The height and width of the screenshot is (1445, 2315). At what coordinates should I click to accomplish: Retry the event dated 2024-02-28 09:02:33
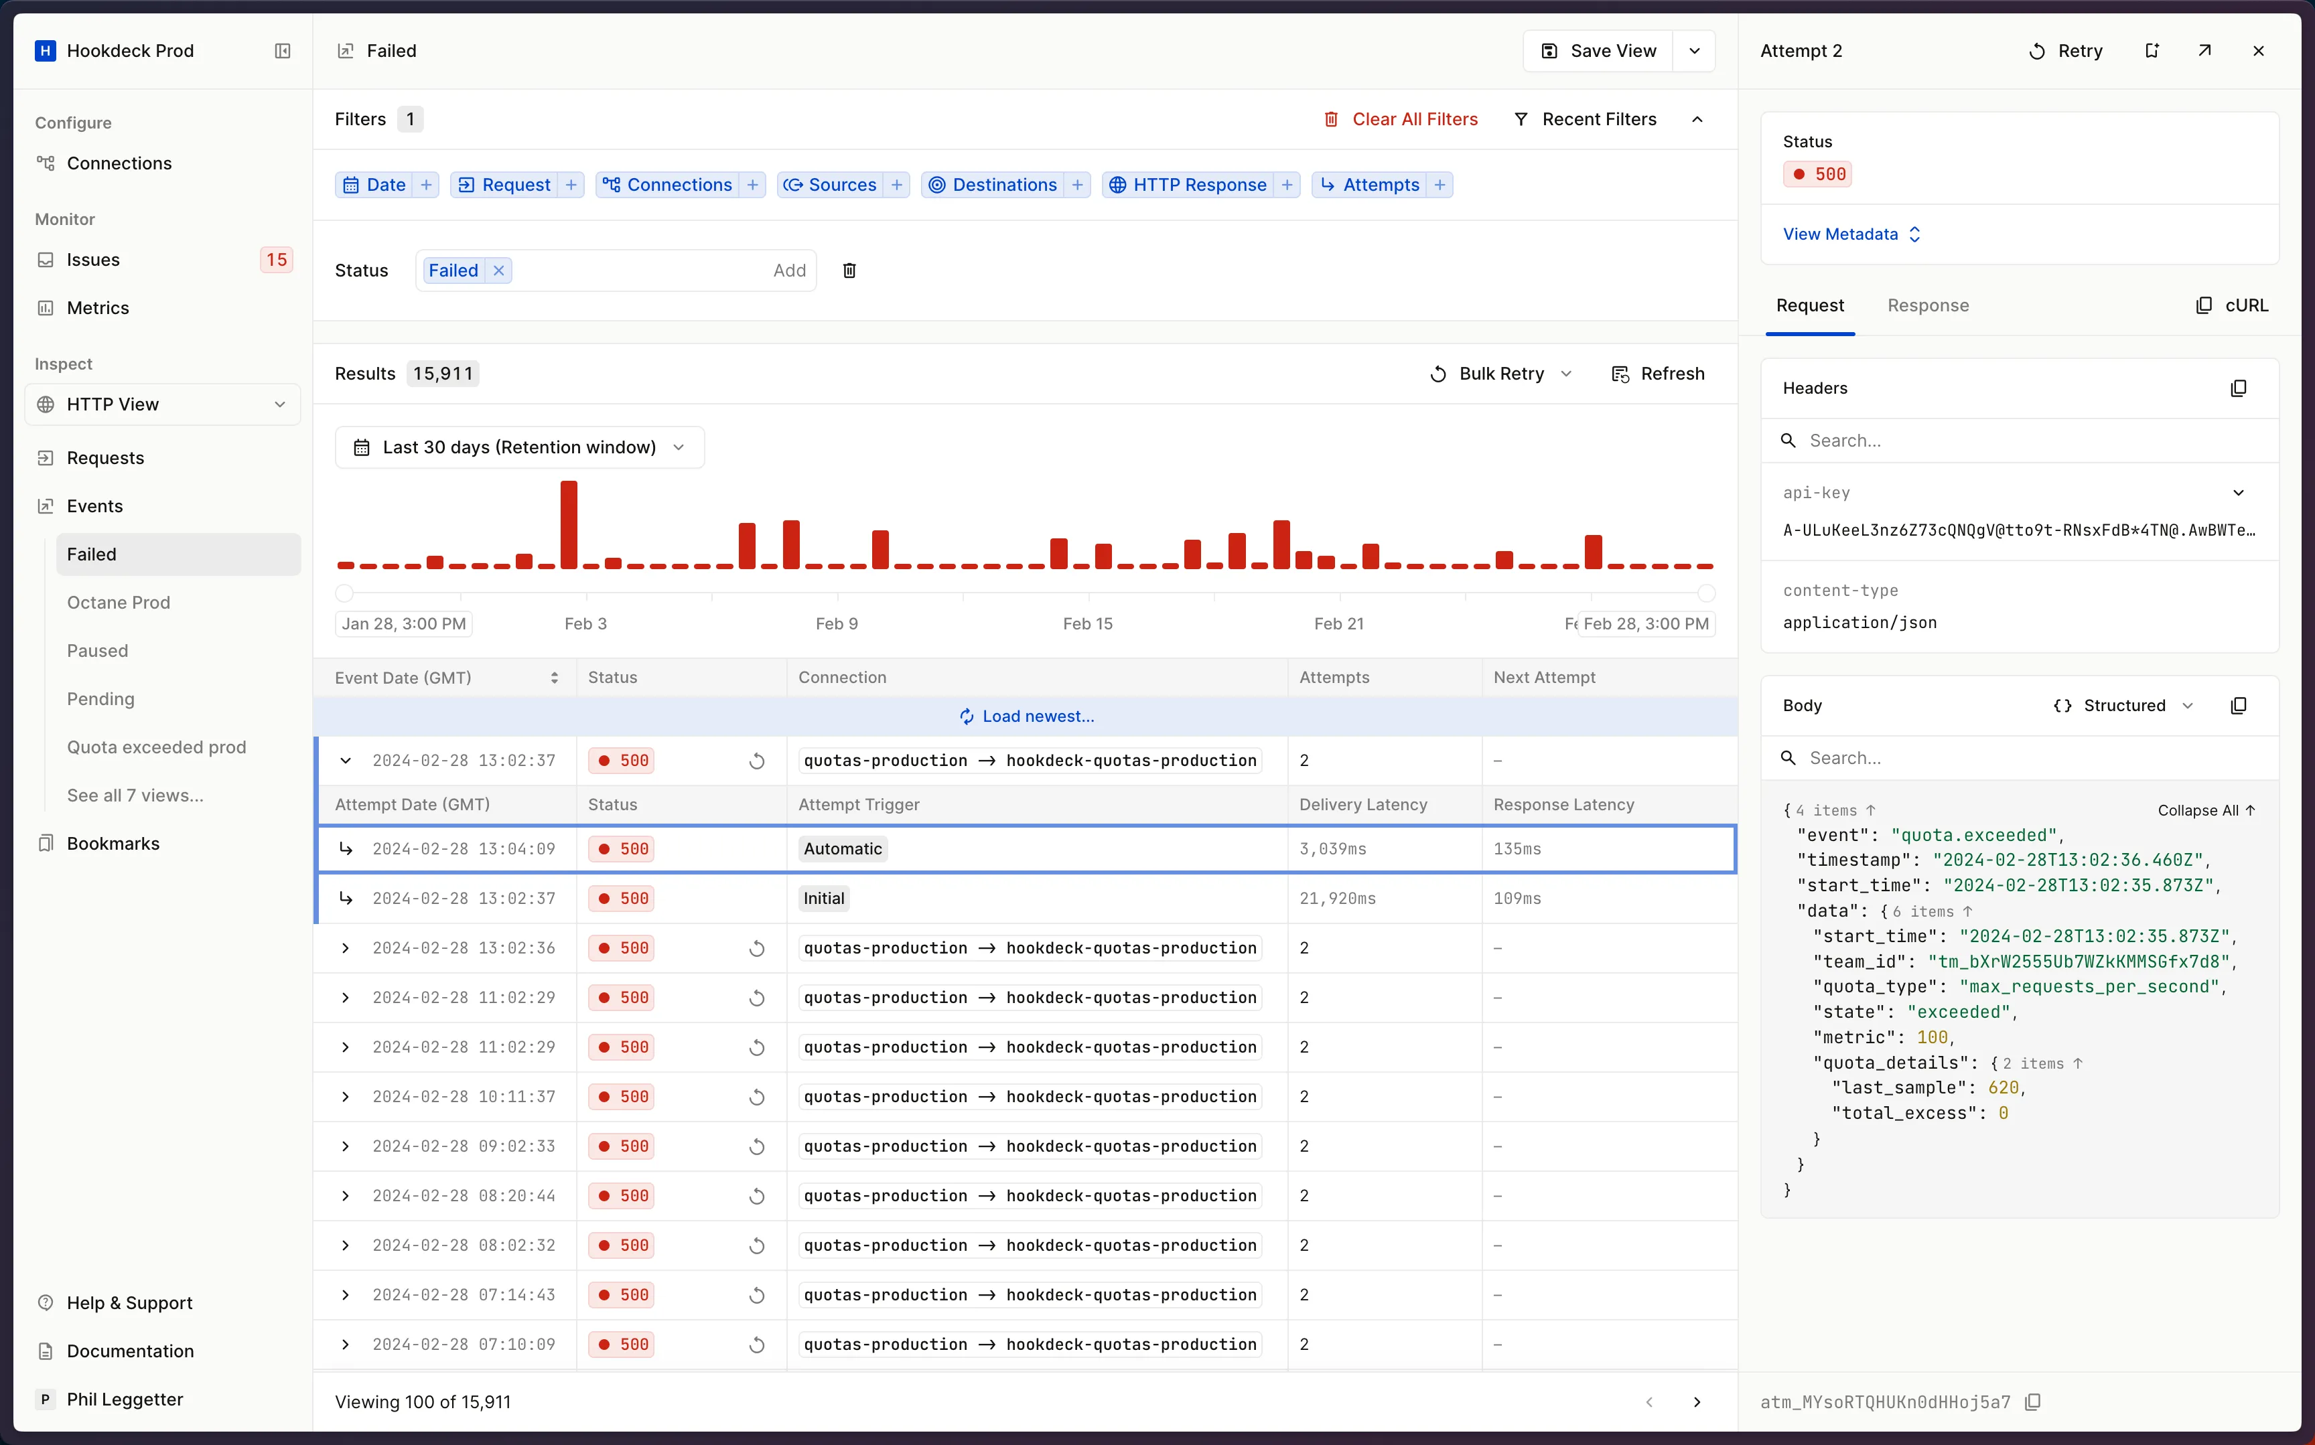coord(756,1146)
